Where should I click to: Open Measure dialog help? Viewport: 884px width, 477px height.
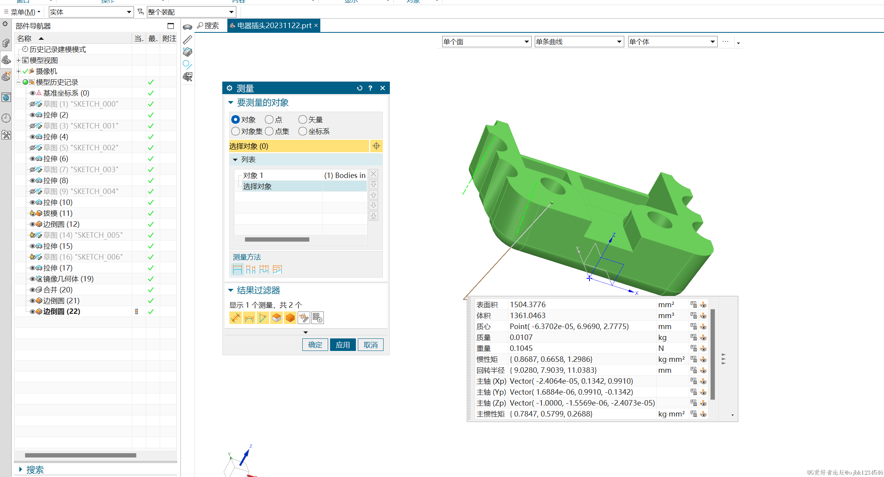point(370,88)
